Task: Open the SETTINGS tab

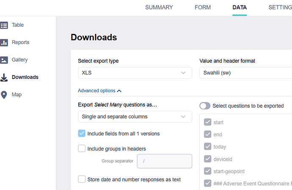Action: coord(280,8)
